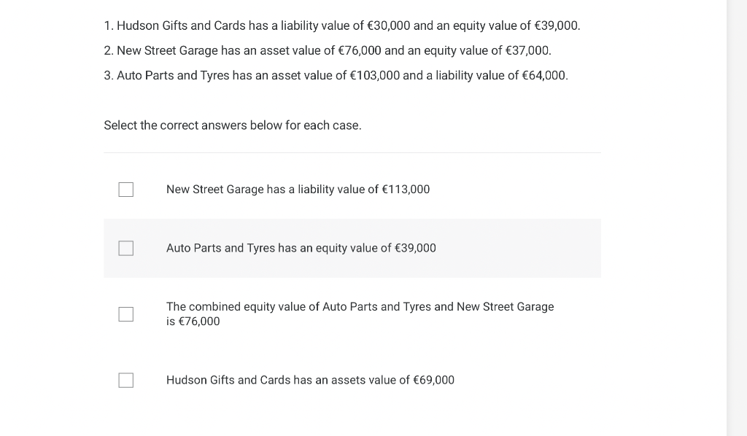Click the vertical scrollbar track on the right

[736, 219]
